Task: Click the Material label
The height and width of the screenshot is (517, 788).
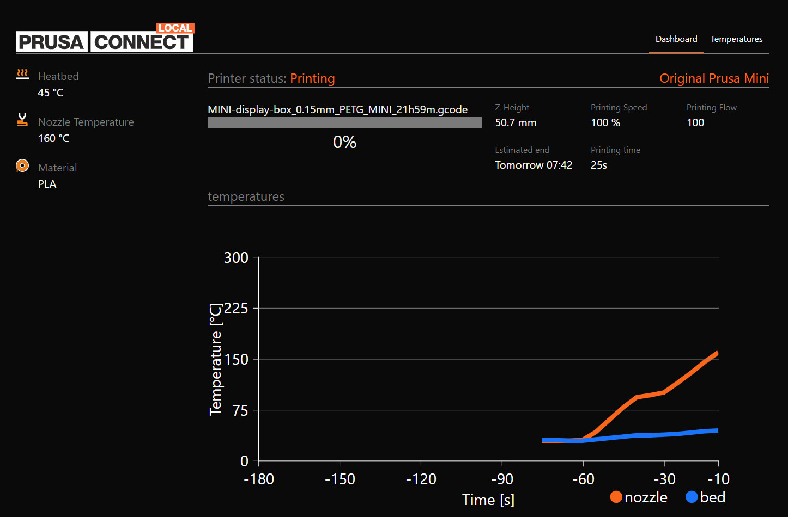Action: pos(57,168)
